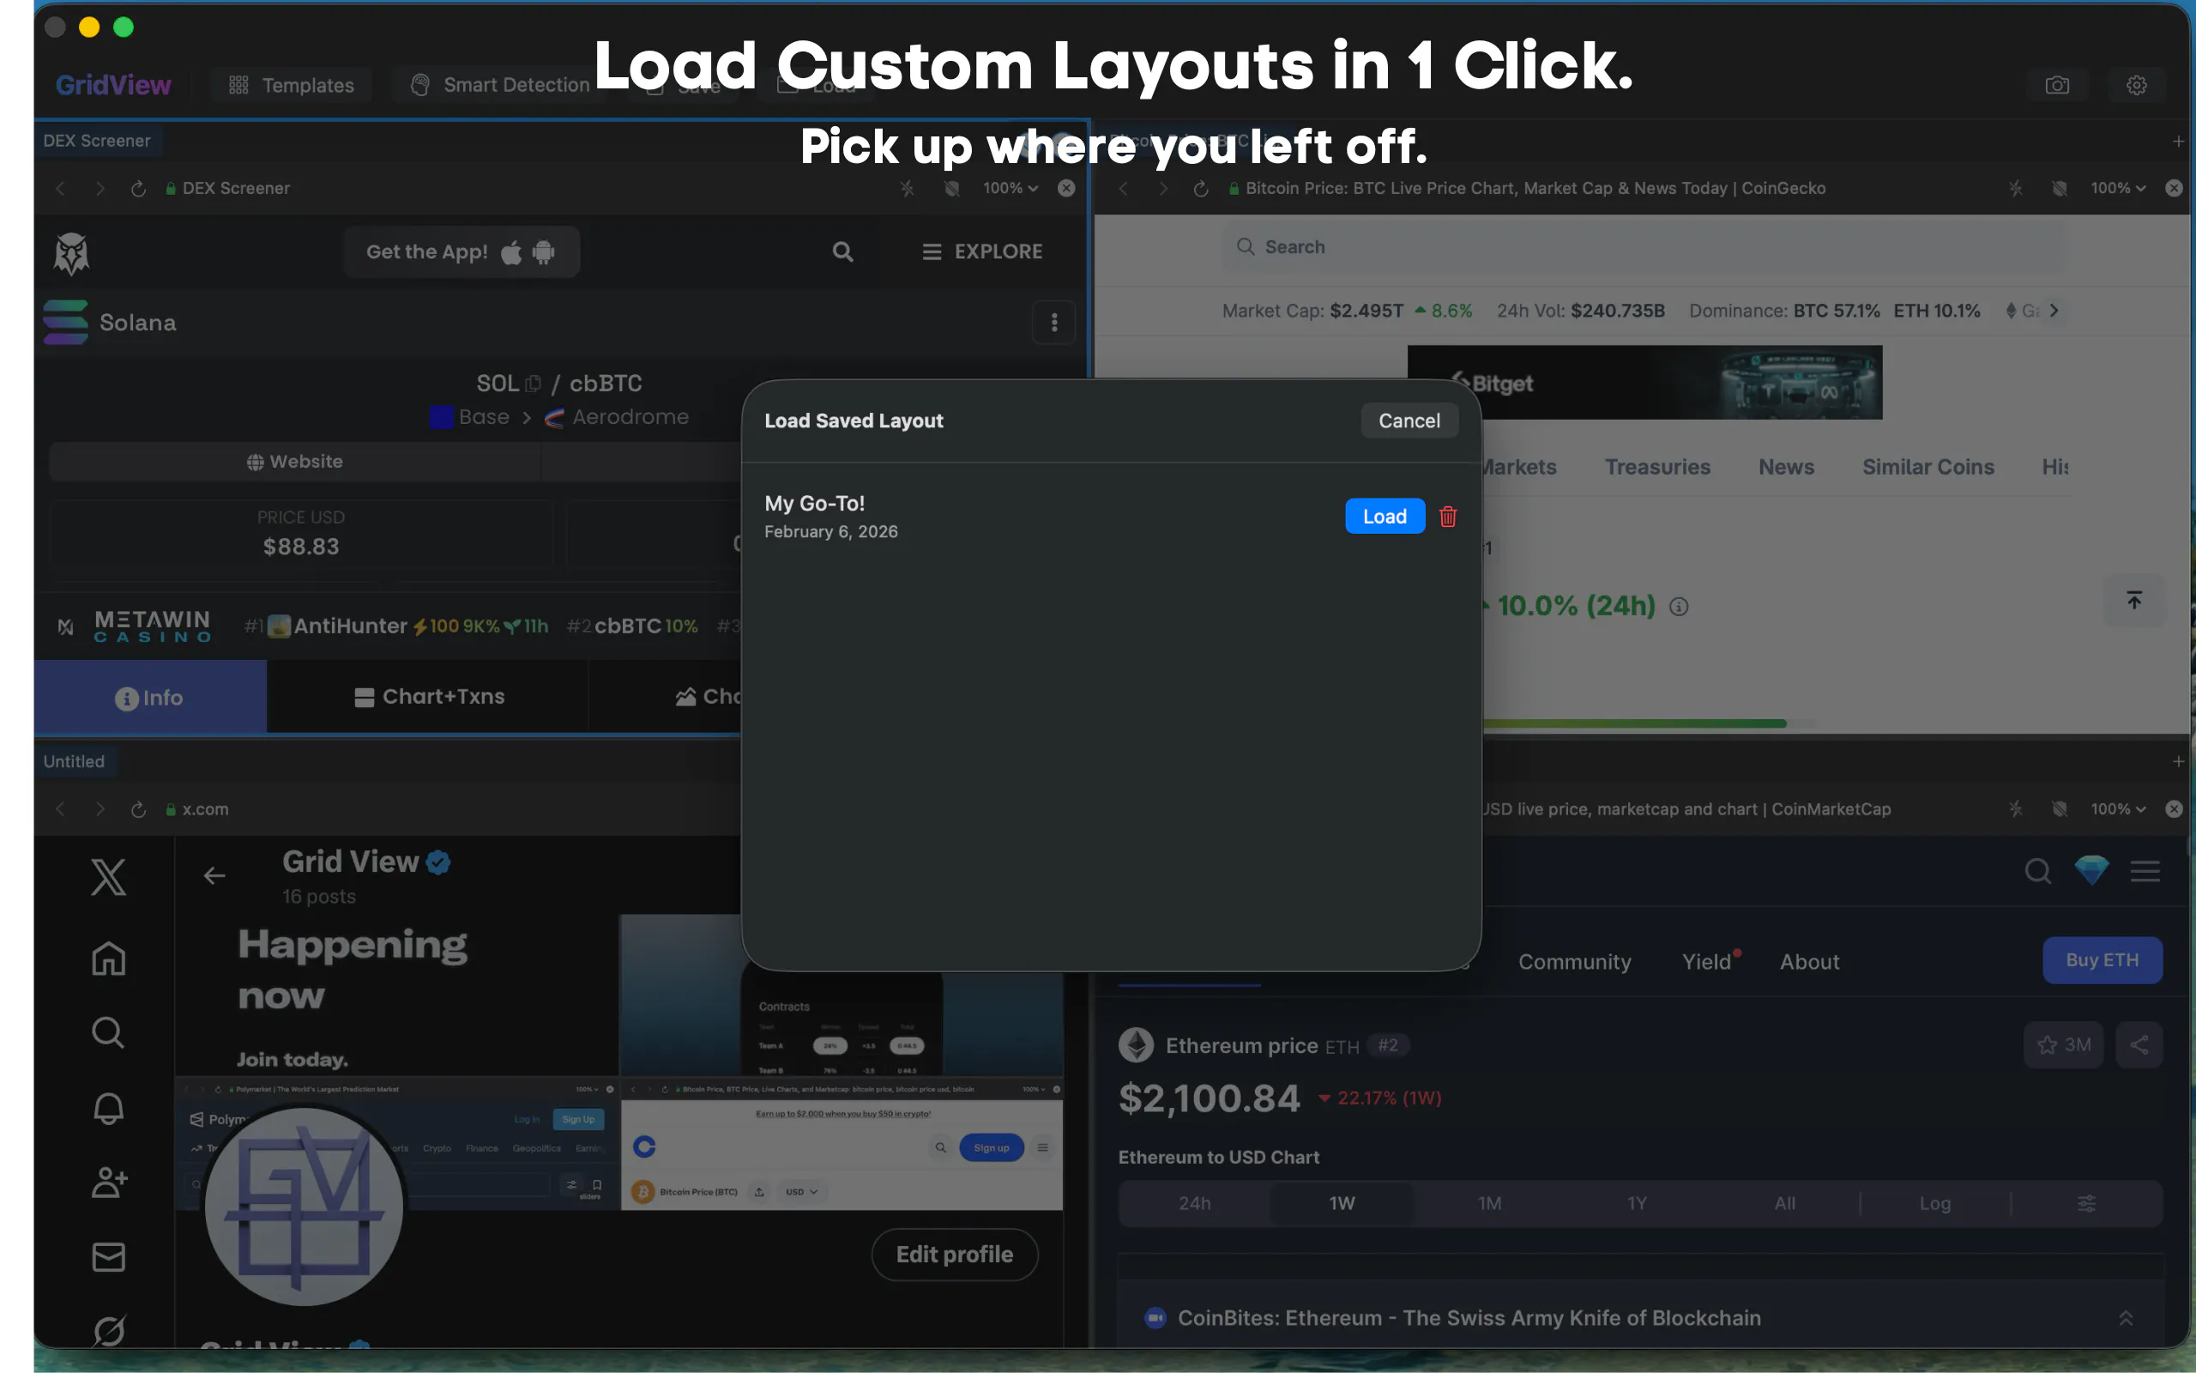The height and width of the screenshot is (1373, 2196).
Task: Open the Community tab on CoinMarketCap
Action: pos(1574,962)
